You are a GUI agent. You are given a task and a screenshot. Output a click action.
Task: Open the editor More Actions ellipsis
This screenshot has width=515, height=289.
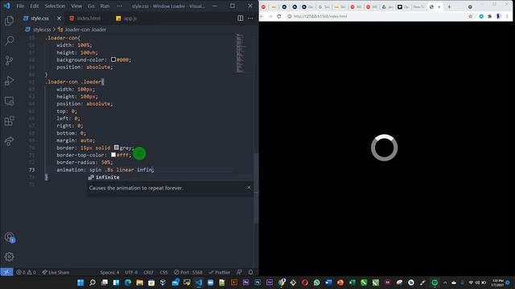250,18
